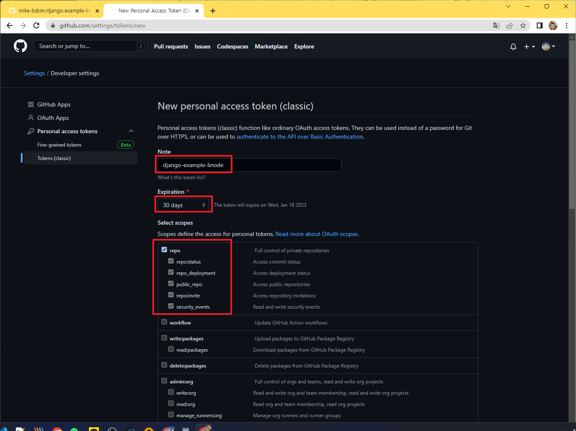This screenshot has height=431, width=576.
Task: Enable the read:org checkbox
Action: (171, 403)
